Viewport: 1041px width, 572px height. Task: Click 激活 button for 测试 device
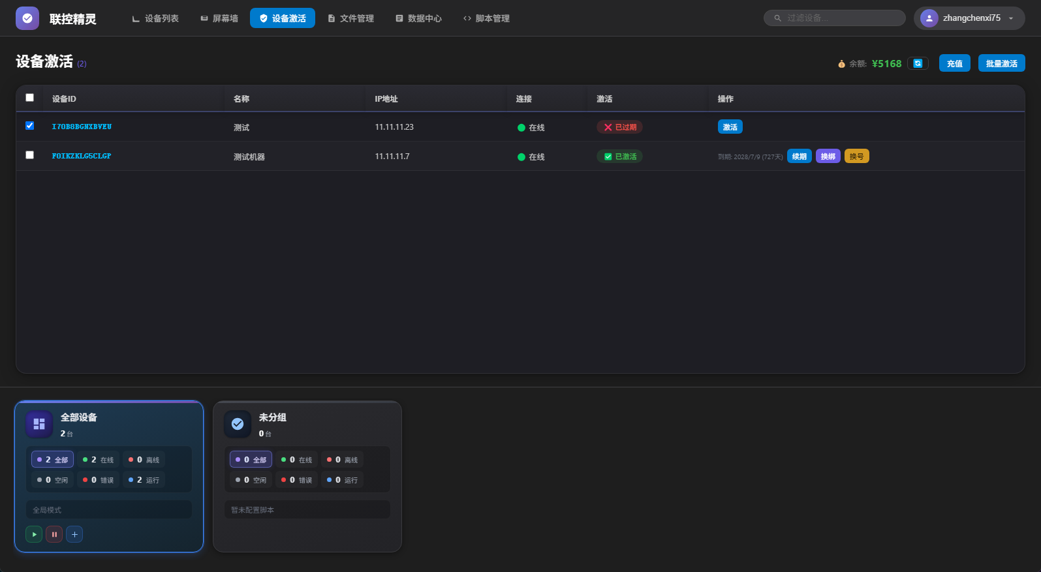tap(730, 127)
